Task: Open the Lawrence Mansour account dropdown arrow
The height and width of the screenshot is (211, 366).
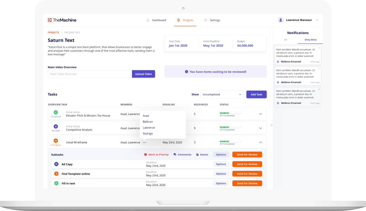Action: click(x=317, y=20)
